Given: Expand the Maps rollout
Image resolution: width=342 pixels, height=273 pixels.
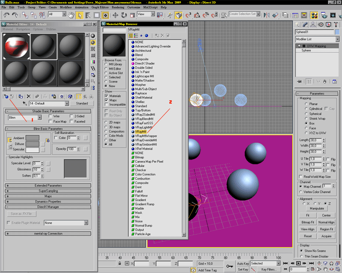Looking at the screenshot, I should (x=48, y=196).
